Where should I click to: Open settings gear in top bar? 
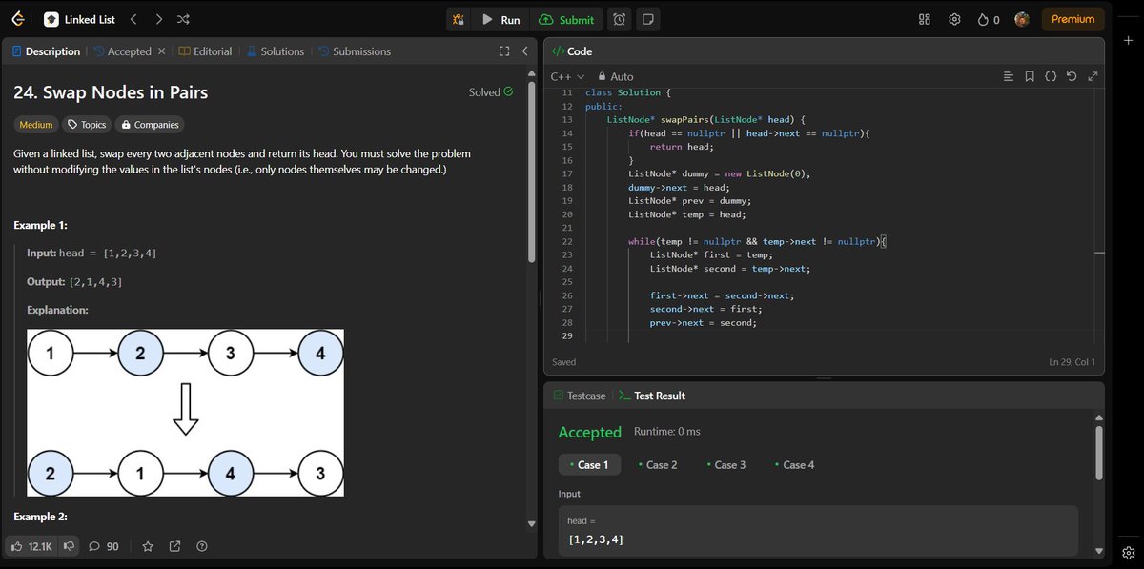pos(954,19)
